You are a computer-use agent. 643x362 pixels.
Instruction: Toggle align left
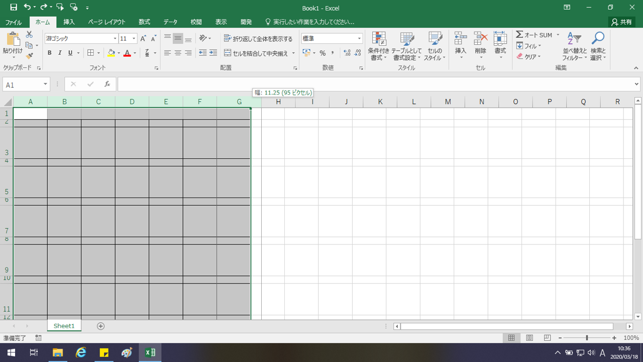coord(168,53)
